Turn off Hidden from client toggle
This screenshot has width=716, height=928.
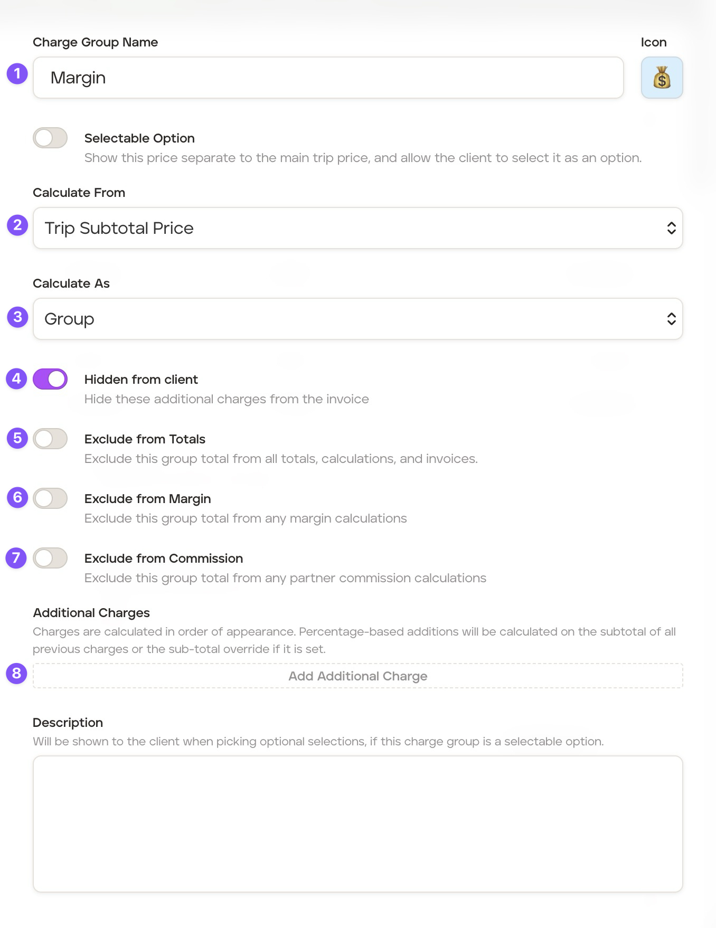[x=50, y=379]
